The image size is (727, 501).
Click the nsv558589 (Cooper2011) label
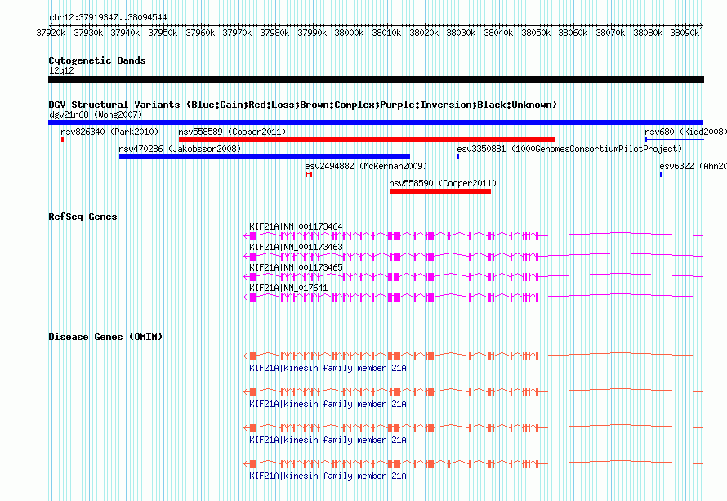point(232,132)
